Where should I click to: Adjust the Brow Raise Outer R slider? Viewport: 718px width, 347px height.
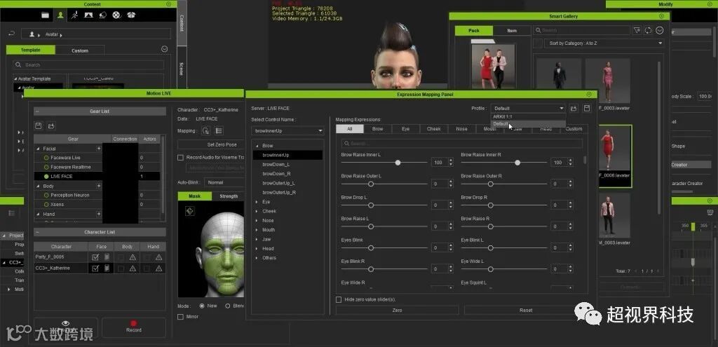click(490, 184)
